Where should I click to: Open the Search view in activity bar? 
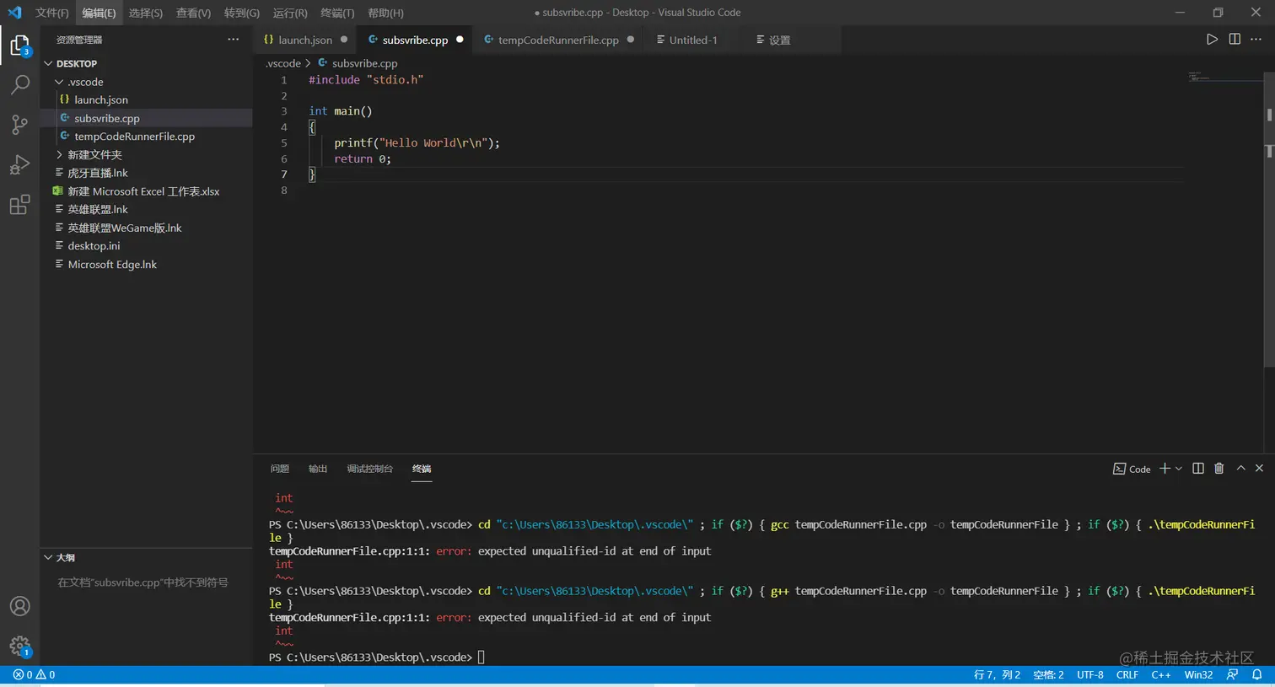(x=19, y=84)
